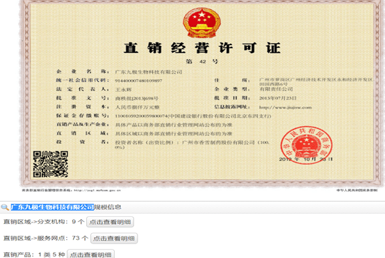Click the 有限责任公司 enterprise type value
The width and height of the screenshot is (385, 258).
click(276, 89)
